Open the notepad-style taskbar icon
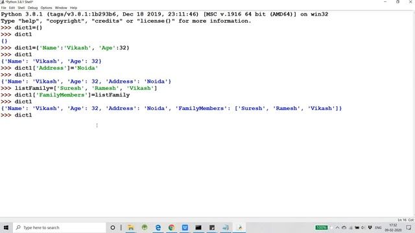The width and height of the screenshot is (415, 233). [x=226, y=227]
